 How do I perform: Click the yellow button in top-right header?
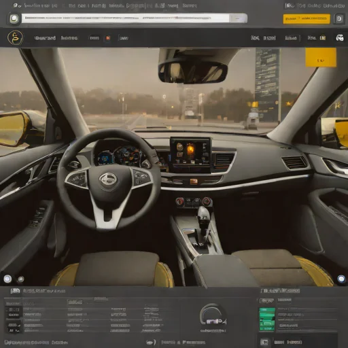tap(307, 18)
